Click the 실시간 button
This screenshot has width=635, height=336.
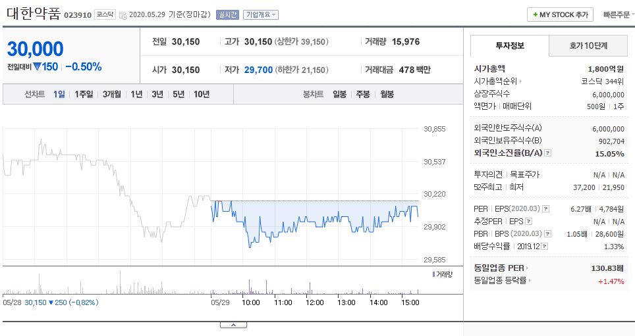coord(227,14)
